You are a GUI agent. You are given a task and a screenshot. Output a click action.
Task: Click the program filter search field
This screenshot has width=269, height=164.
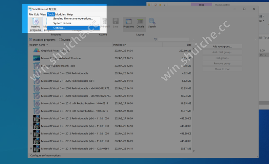click(174, 40)
